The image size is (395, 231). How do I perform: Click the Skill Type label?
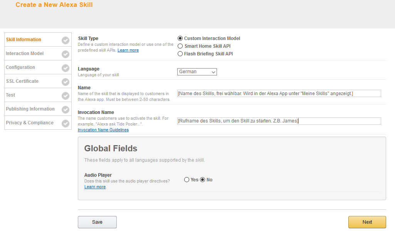(x=88, y=38)
